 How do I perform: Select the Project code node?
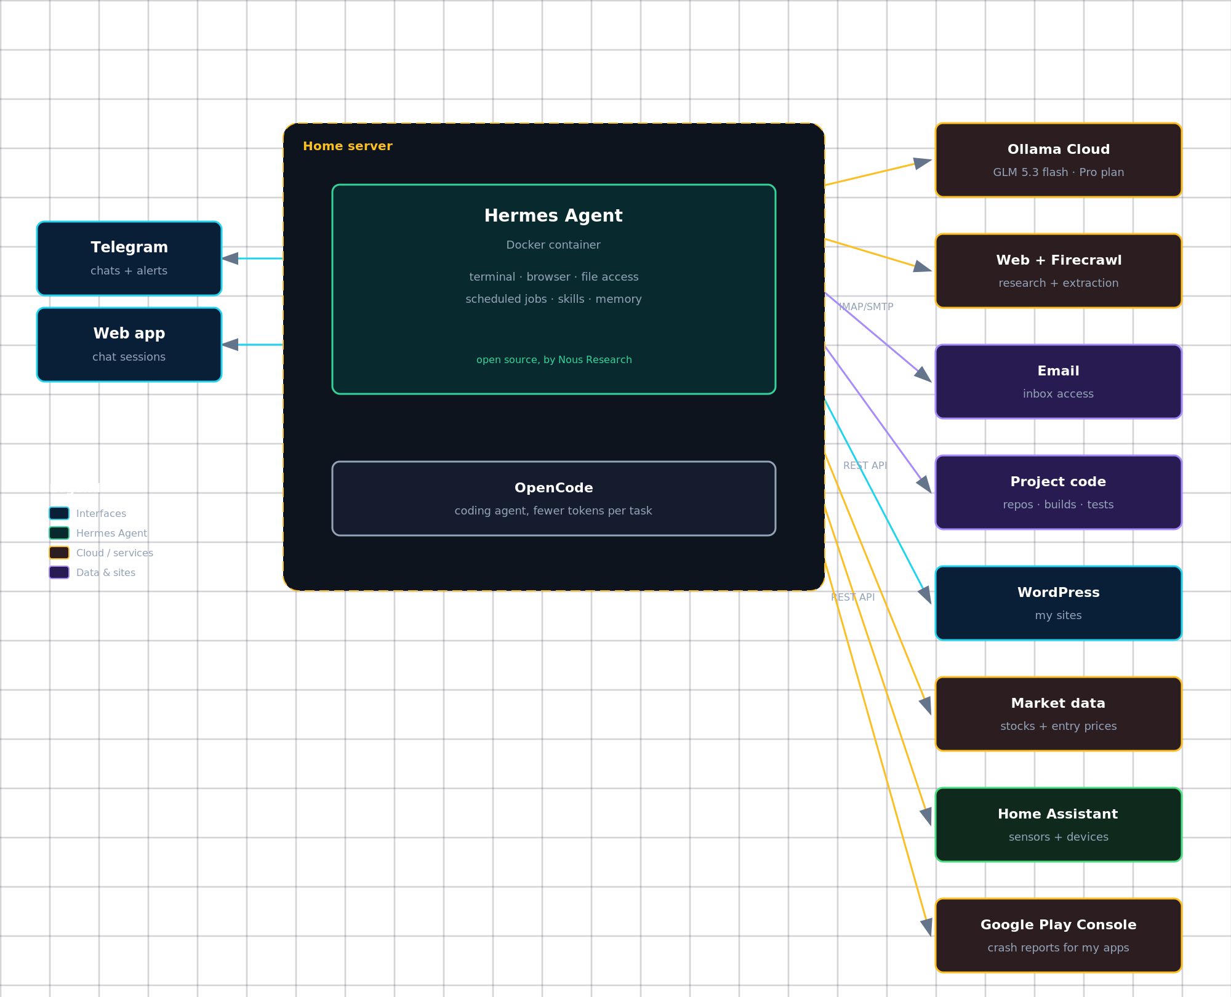click(x=1059, y=492)
